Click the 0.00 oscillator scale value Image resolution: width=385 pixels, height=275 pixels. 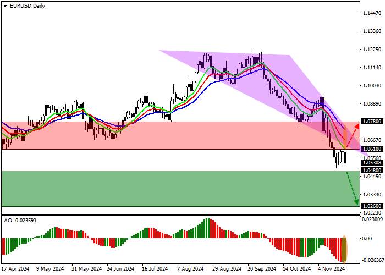click(x=367, y=238)
